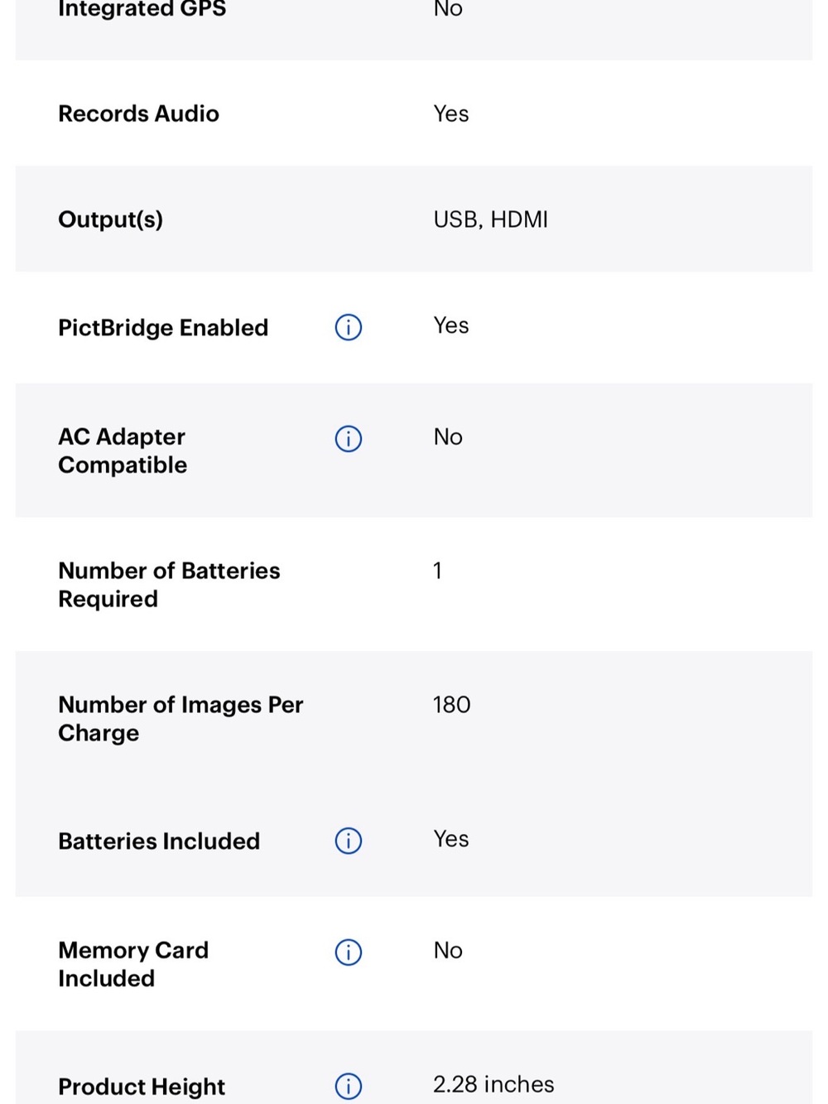Click the Yes value for Records Audio

coord(451,113)
